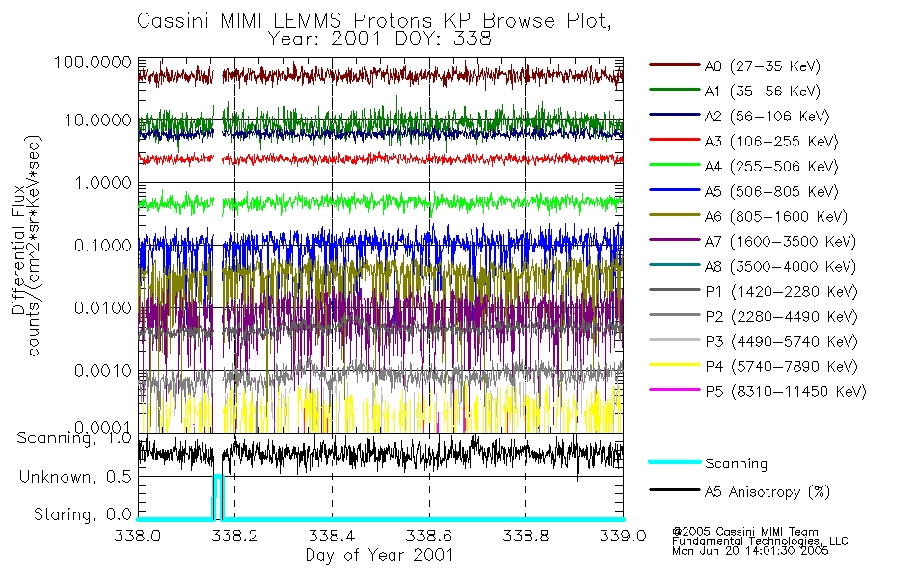Click the 'Mon Jun 20 14:01:30 2005' timestamp

coord(750,551)
